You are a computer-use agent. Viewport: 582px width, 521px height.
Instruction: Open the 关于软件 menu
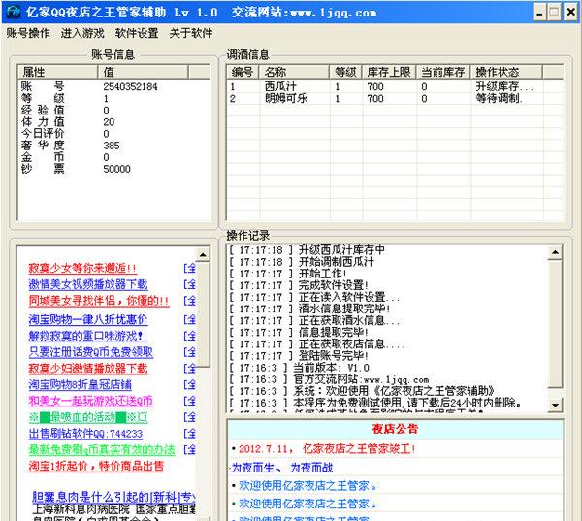(191, 33)
